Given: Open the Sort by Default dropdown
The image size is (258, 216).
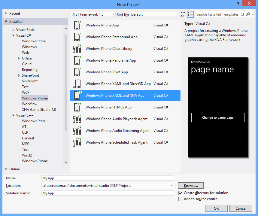Looking at the screenshot, I should [154, 14].
